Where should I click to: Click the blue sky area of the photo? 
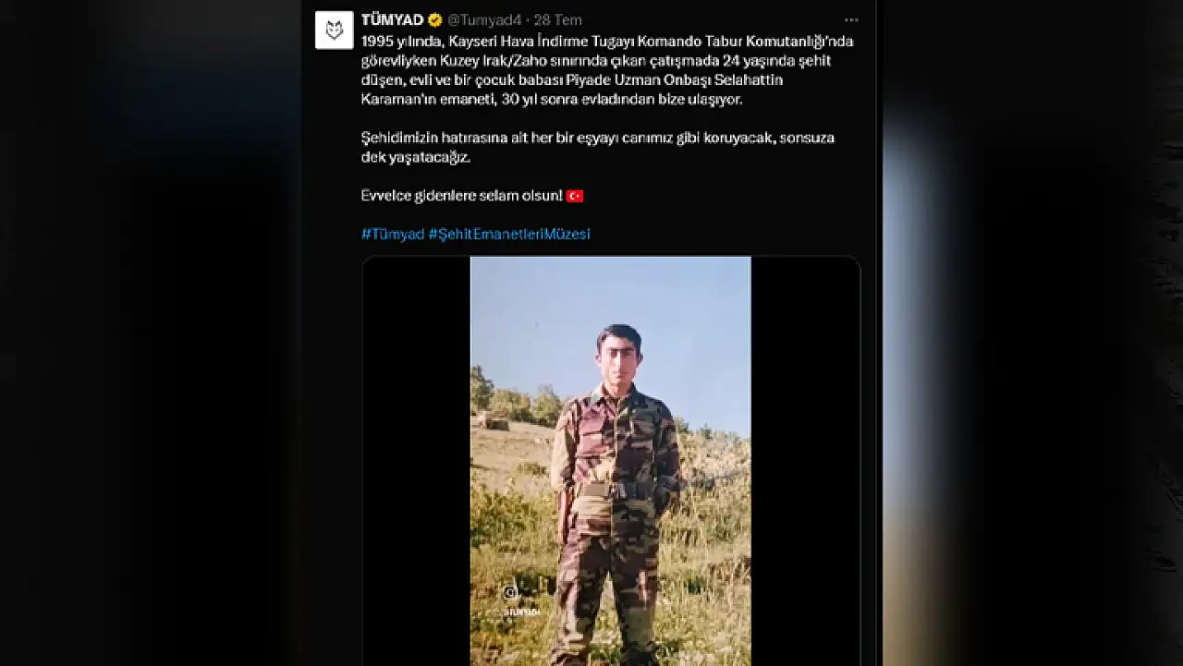coord(611,305)
